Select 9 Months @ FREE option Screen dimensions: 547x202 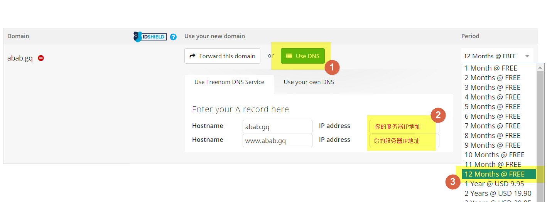point(492,145)
